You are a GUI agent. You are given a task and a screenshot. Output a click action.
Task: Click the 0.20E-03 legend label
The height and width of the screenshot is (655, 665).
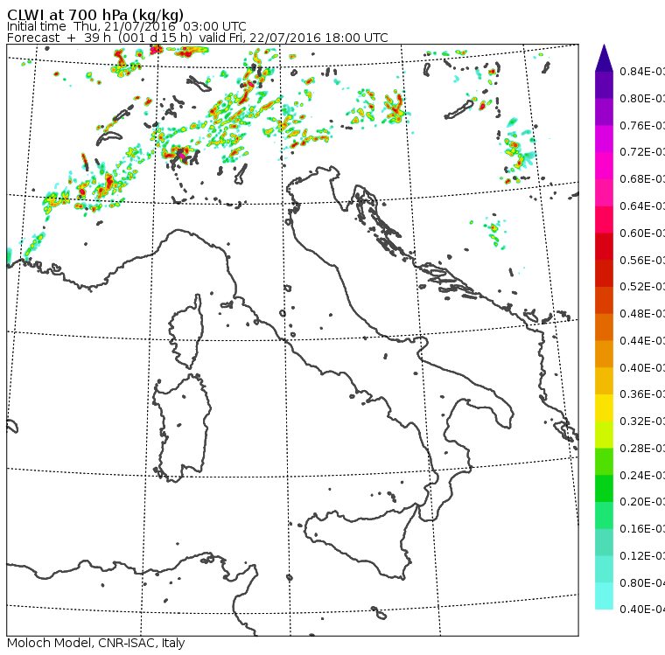point(642,502)
